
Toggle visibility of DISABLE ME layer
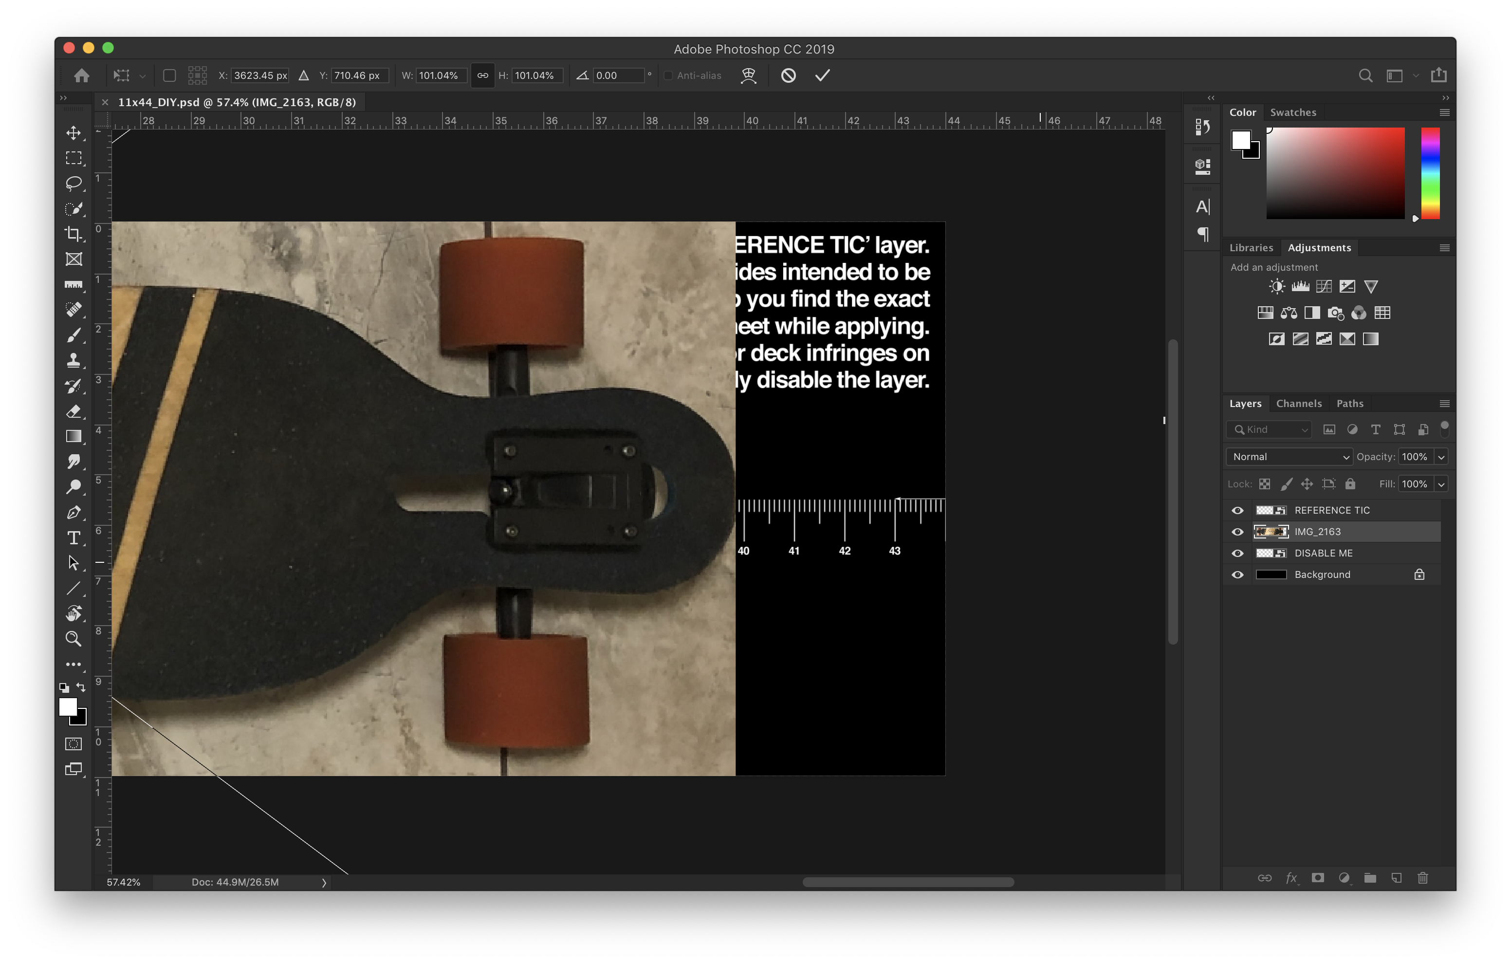(x=1238, y=553)
